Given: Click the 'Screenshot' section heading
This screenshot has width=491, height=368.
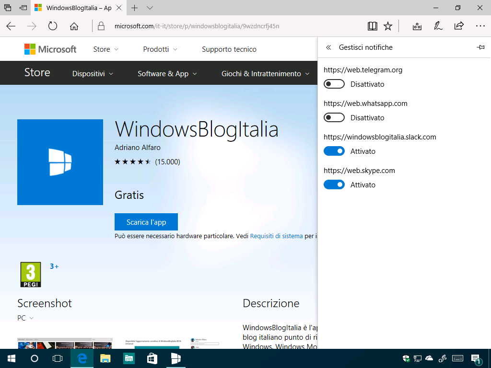Looking at the screenshot, I should pyautogui.click(x=45, y=303).
